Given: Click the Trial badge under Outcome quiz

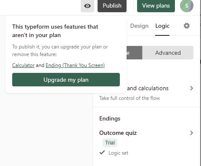Looking at the screenshot, I should coord(110,143).
